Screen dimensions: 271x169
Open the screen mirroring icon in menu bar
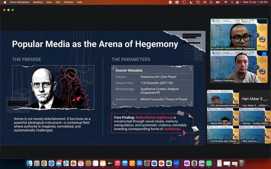(198, 2)
